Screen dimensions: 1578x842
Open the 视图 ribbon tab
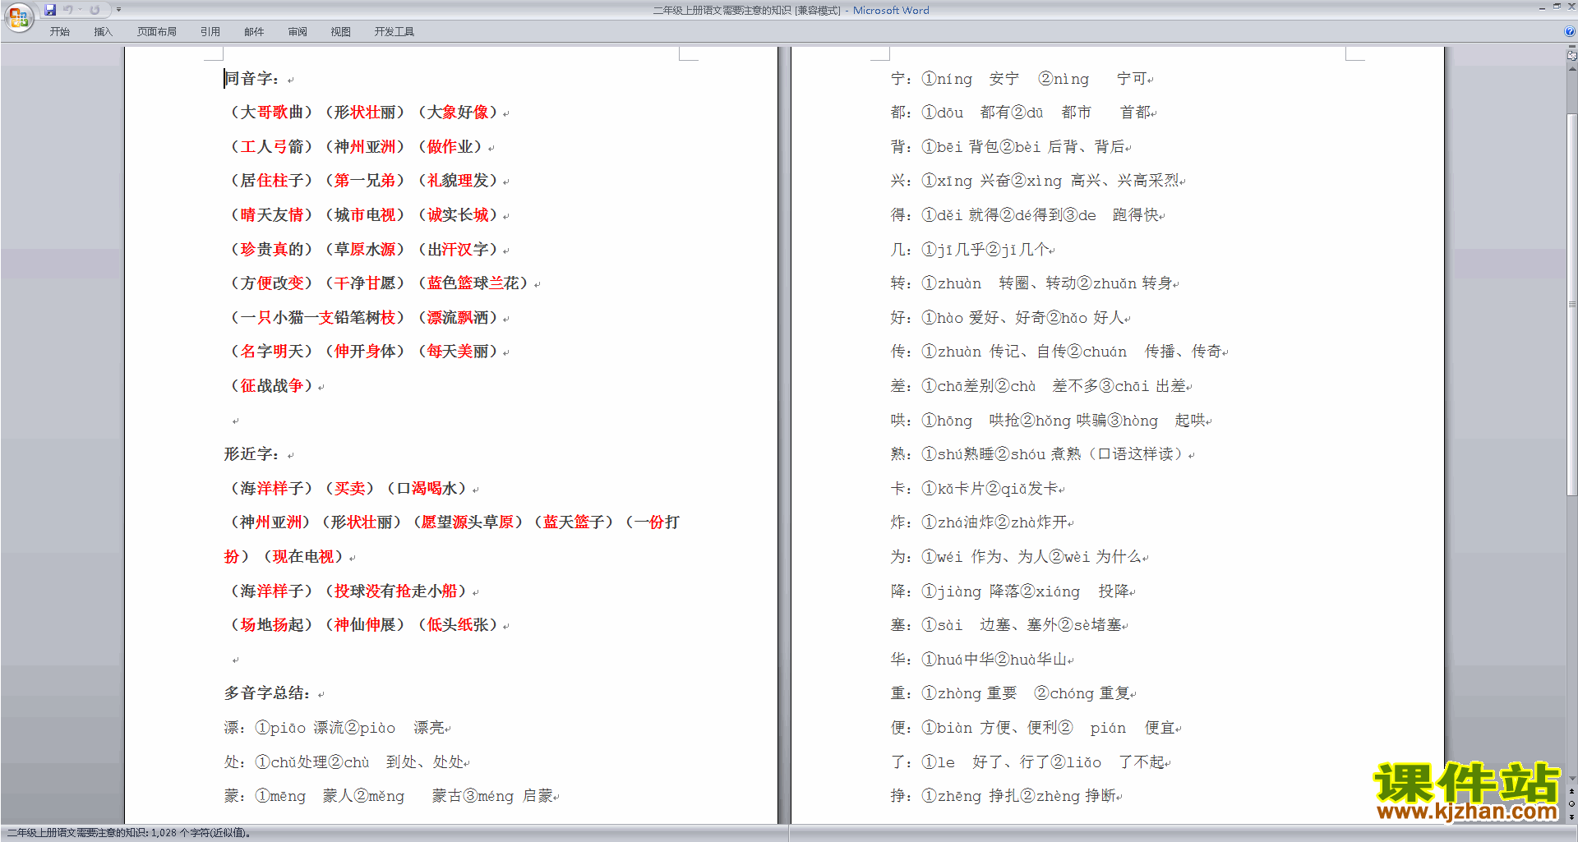pos(340,31)
